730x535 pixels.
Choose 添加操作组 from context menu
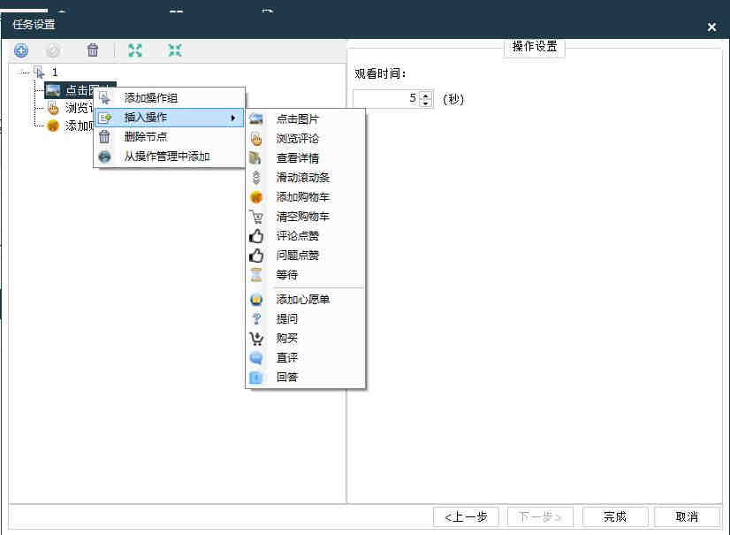click(170, 98)
